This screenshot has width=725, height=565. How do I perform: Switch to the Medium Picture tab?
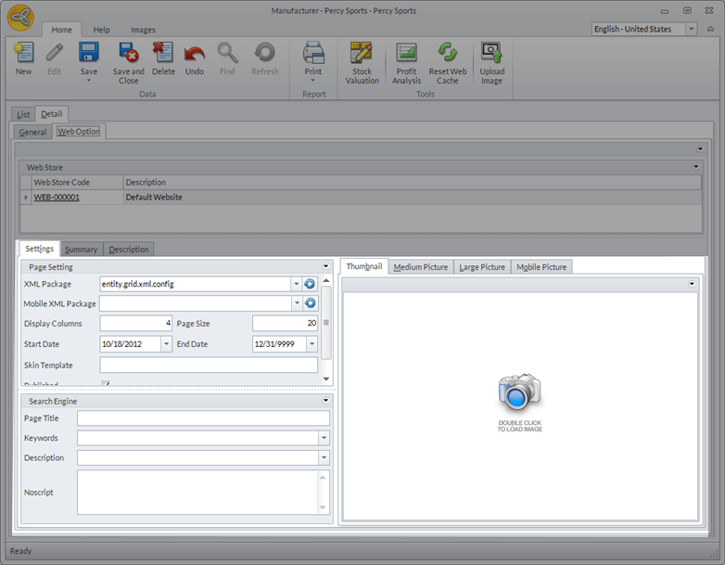point(420,267)
